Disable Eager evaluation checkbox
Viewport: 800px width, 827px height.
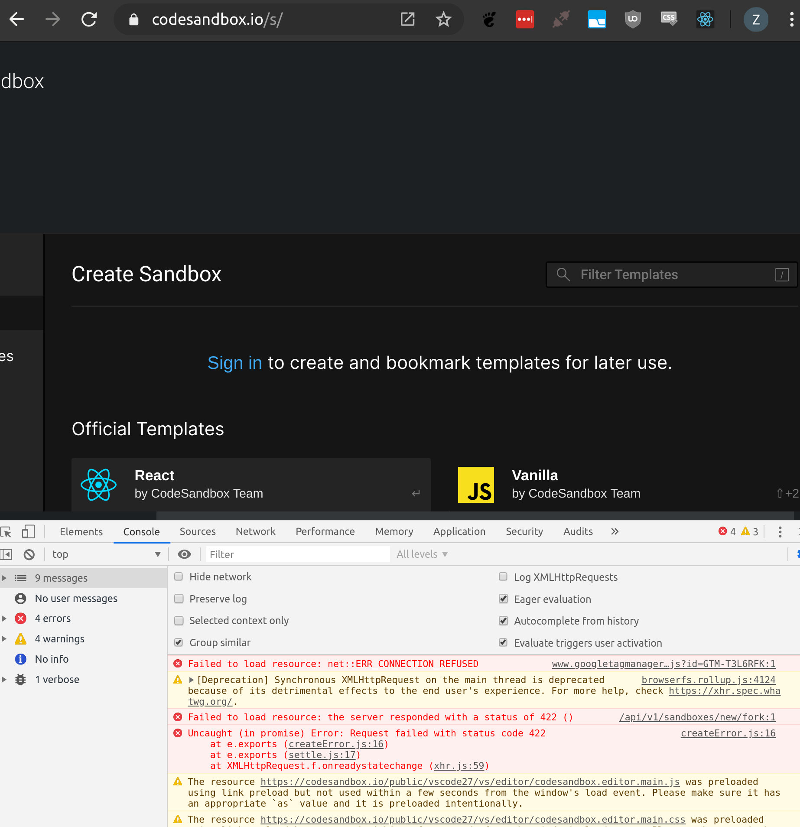click(x=503, y=599)
